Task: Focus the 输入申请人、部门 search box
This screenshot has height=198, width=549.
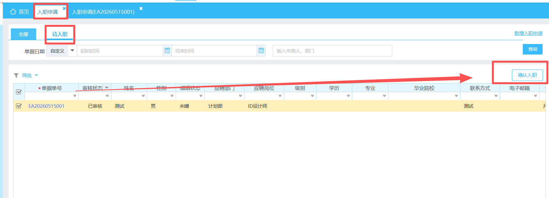Action: 332,51
